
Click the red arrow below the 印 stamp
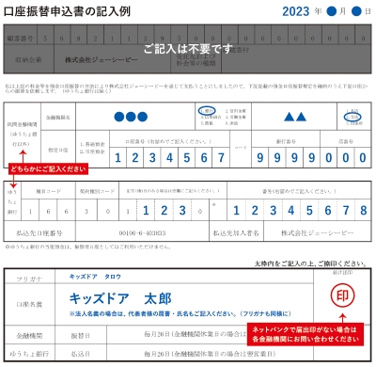pos(343,318)
